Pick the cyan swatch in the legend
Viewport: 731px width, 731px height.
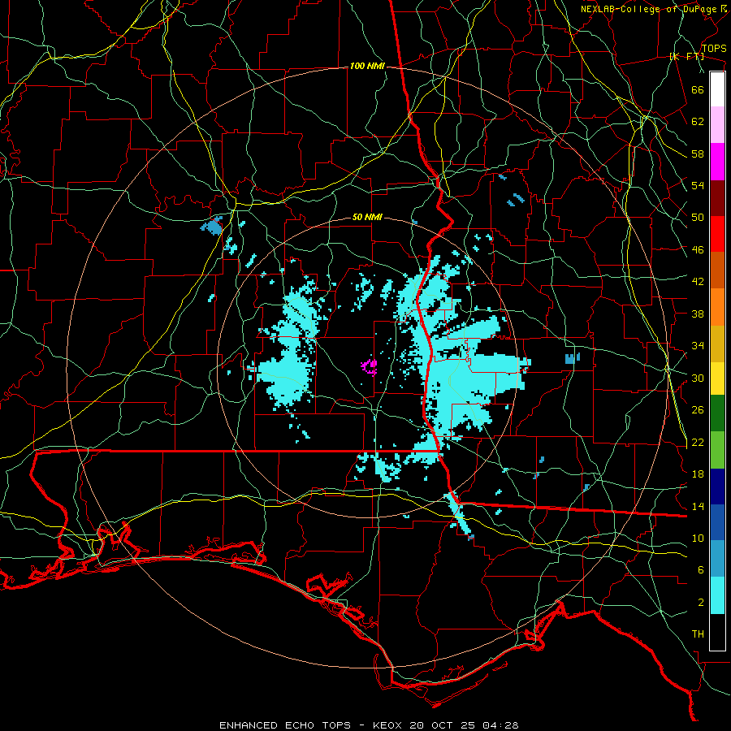click(717, 595)
